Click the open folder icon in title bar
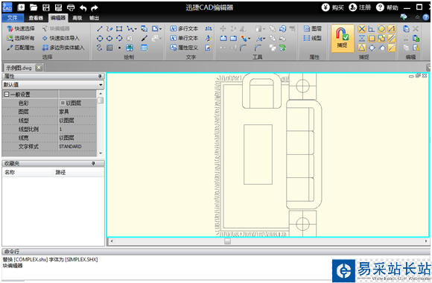This screenshot has height=283, width=432. point(34,7)
